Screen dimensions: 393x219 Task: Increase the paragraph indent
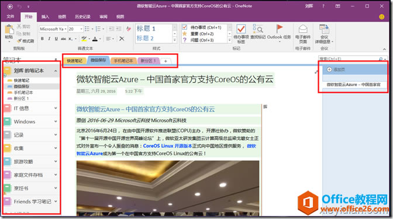[118, 29]
